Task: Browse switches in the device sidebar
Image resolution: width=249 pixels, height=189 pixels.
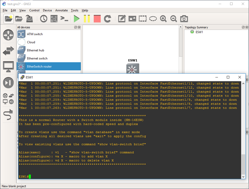Action: tap(8, 51)
